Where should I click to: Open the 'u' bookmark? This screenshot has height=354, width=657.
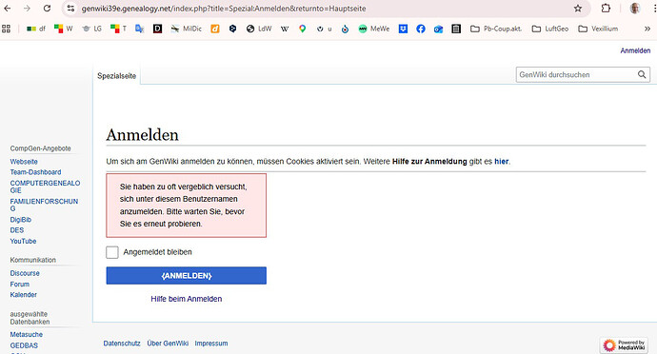tap(325, 29)
